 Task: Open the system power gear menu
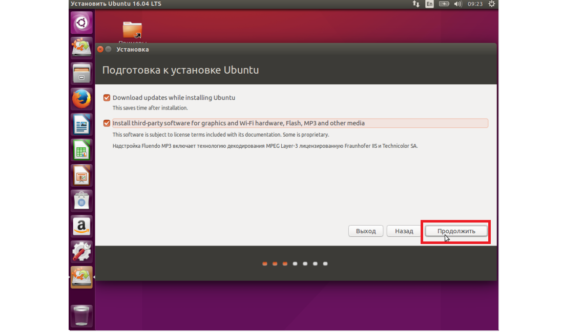point(492,4)
